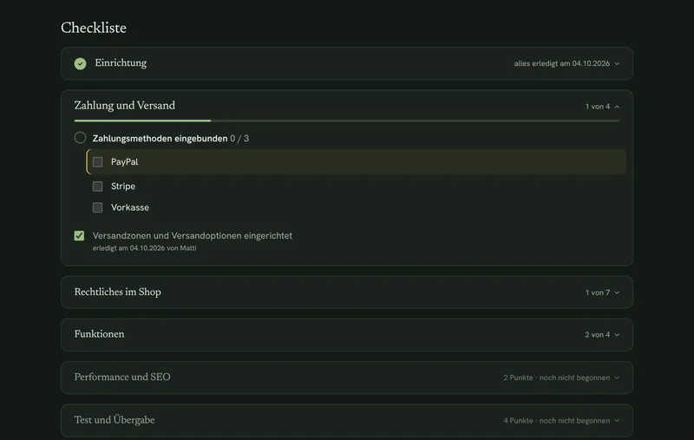Click 'erledigt am 04.10.2026 von Matti' note
The image size is (694, 440).
point(144,248)
